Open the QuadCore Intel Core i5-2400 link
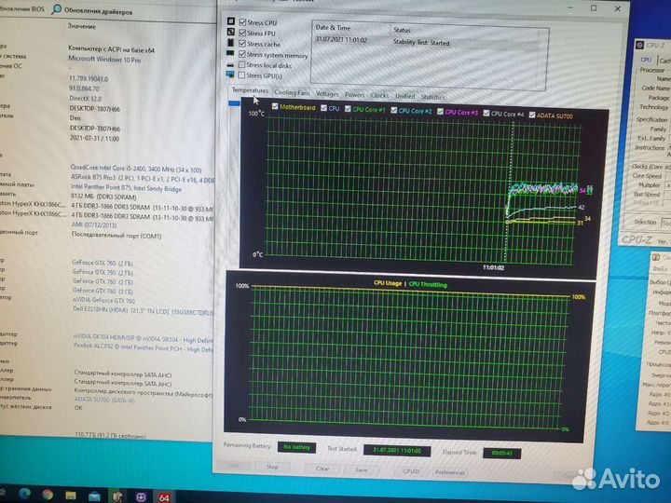The width and height of the screenshot is (671, 503). (x=136, y=170)
